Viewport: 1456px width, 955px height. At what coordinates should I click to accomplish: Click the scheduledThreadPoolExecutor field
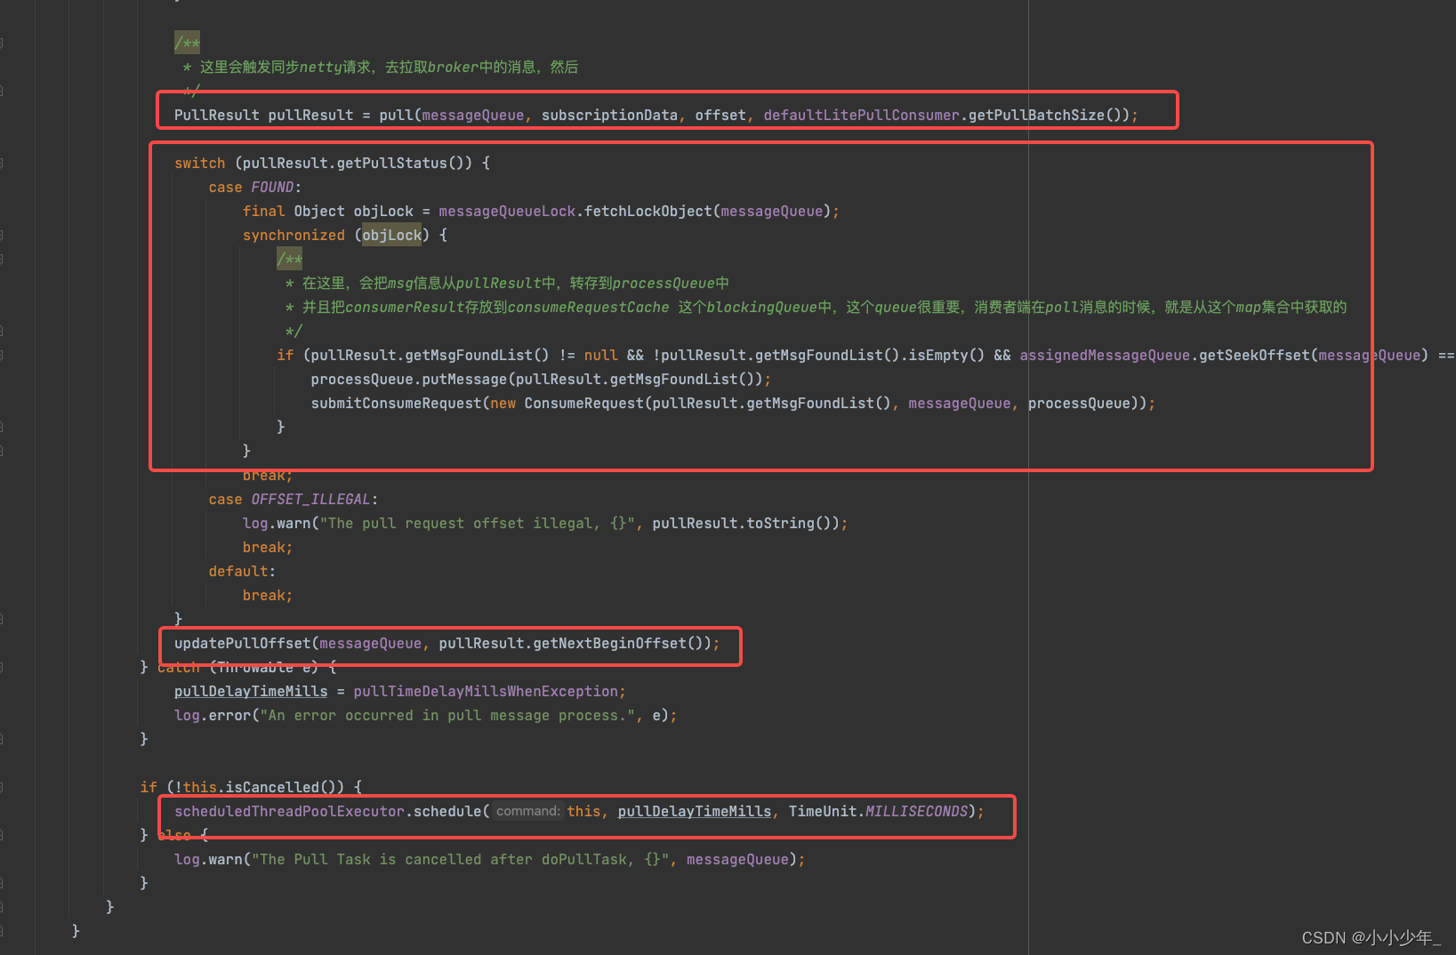point(289,811)
